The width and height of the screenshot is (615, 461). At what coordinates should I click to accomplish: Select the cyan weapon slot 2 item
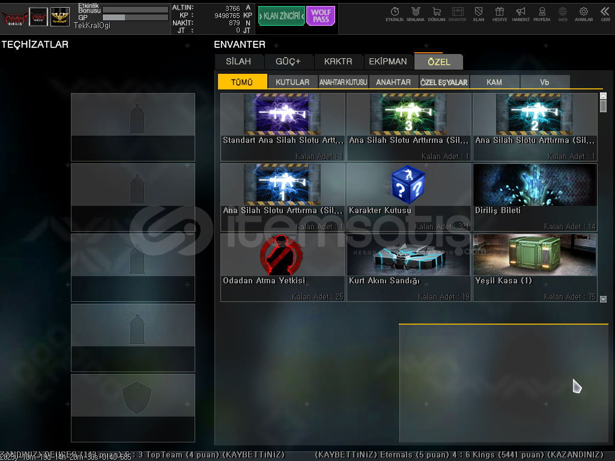(535, 127)
